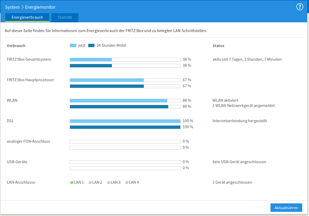
Task: Click the 'LAN 1' label text
Action: [79, 182]
